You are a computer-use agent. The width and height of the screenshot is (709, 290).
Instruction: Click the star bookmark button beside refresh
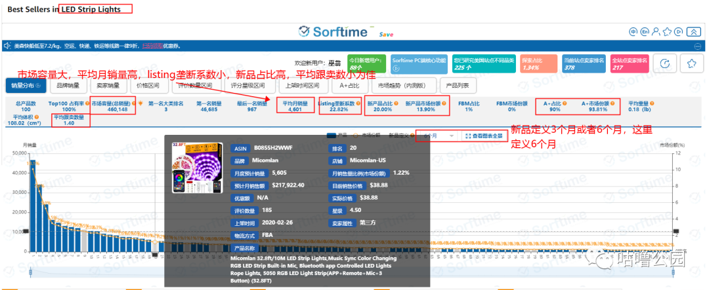(x=691, y=63)
